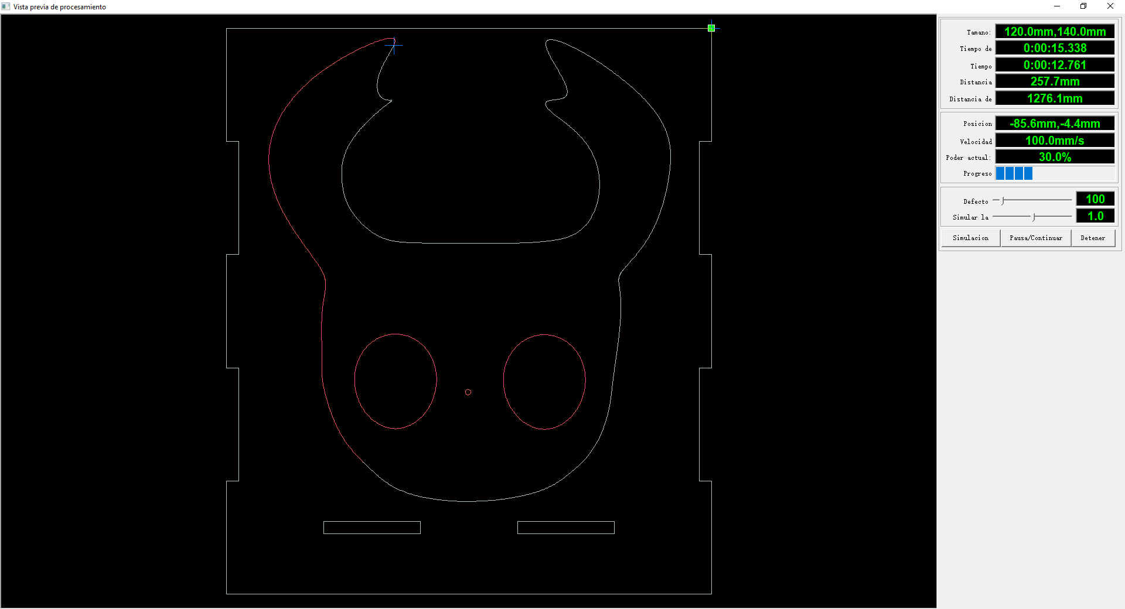Select the Velocidad value 100.0mm/s
The width and height of the screenshot is (1125, 609).
pyautogui.click(x=1055, y=141)
